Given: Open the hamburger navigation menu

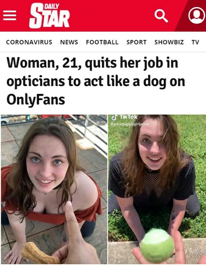Looking at the screenshot, I should tap(10, 15).
